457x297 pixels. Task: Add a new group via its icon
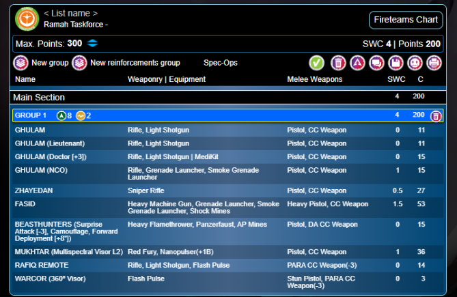pos(21,63)
